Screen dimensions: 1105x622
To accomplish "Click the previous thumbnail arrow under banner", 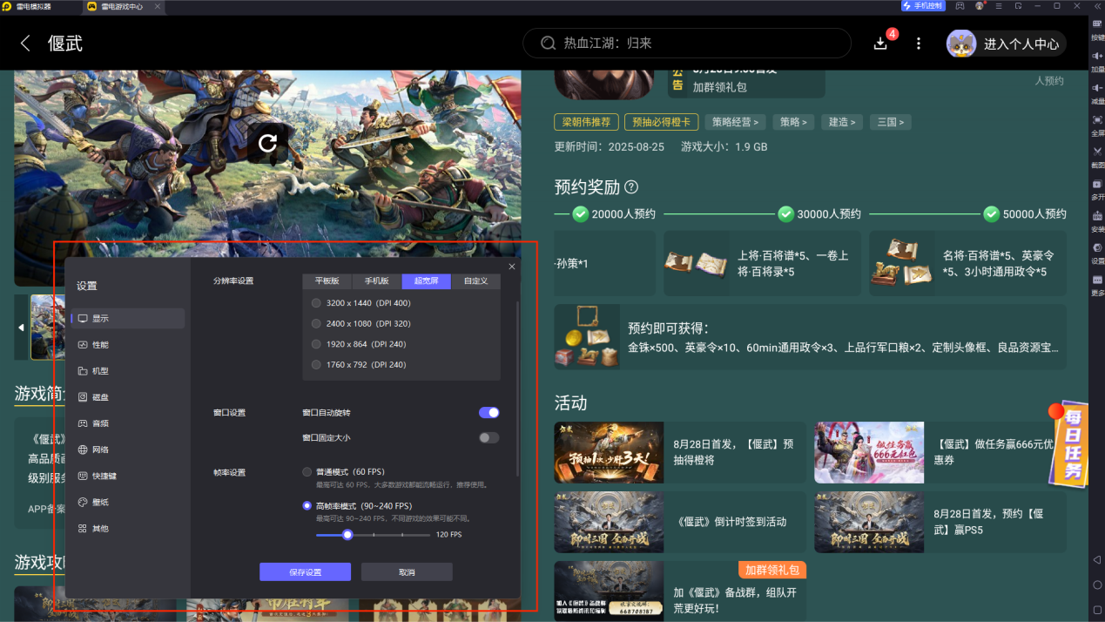I will tap(21, 328).
